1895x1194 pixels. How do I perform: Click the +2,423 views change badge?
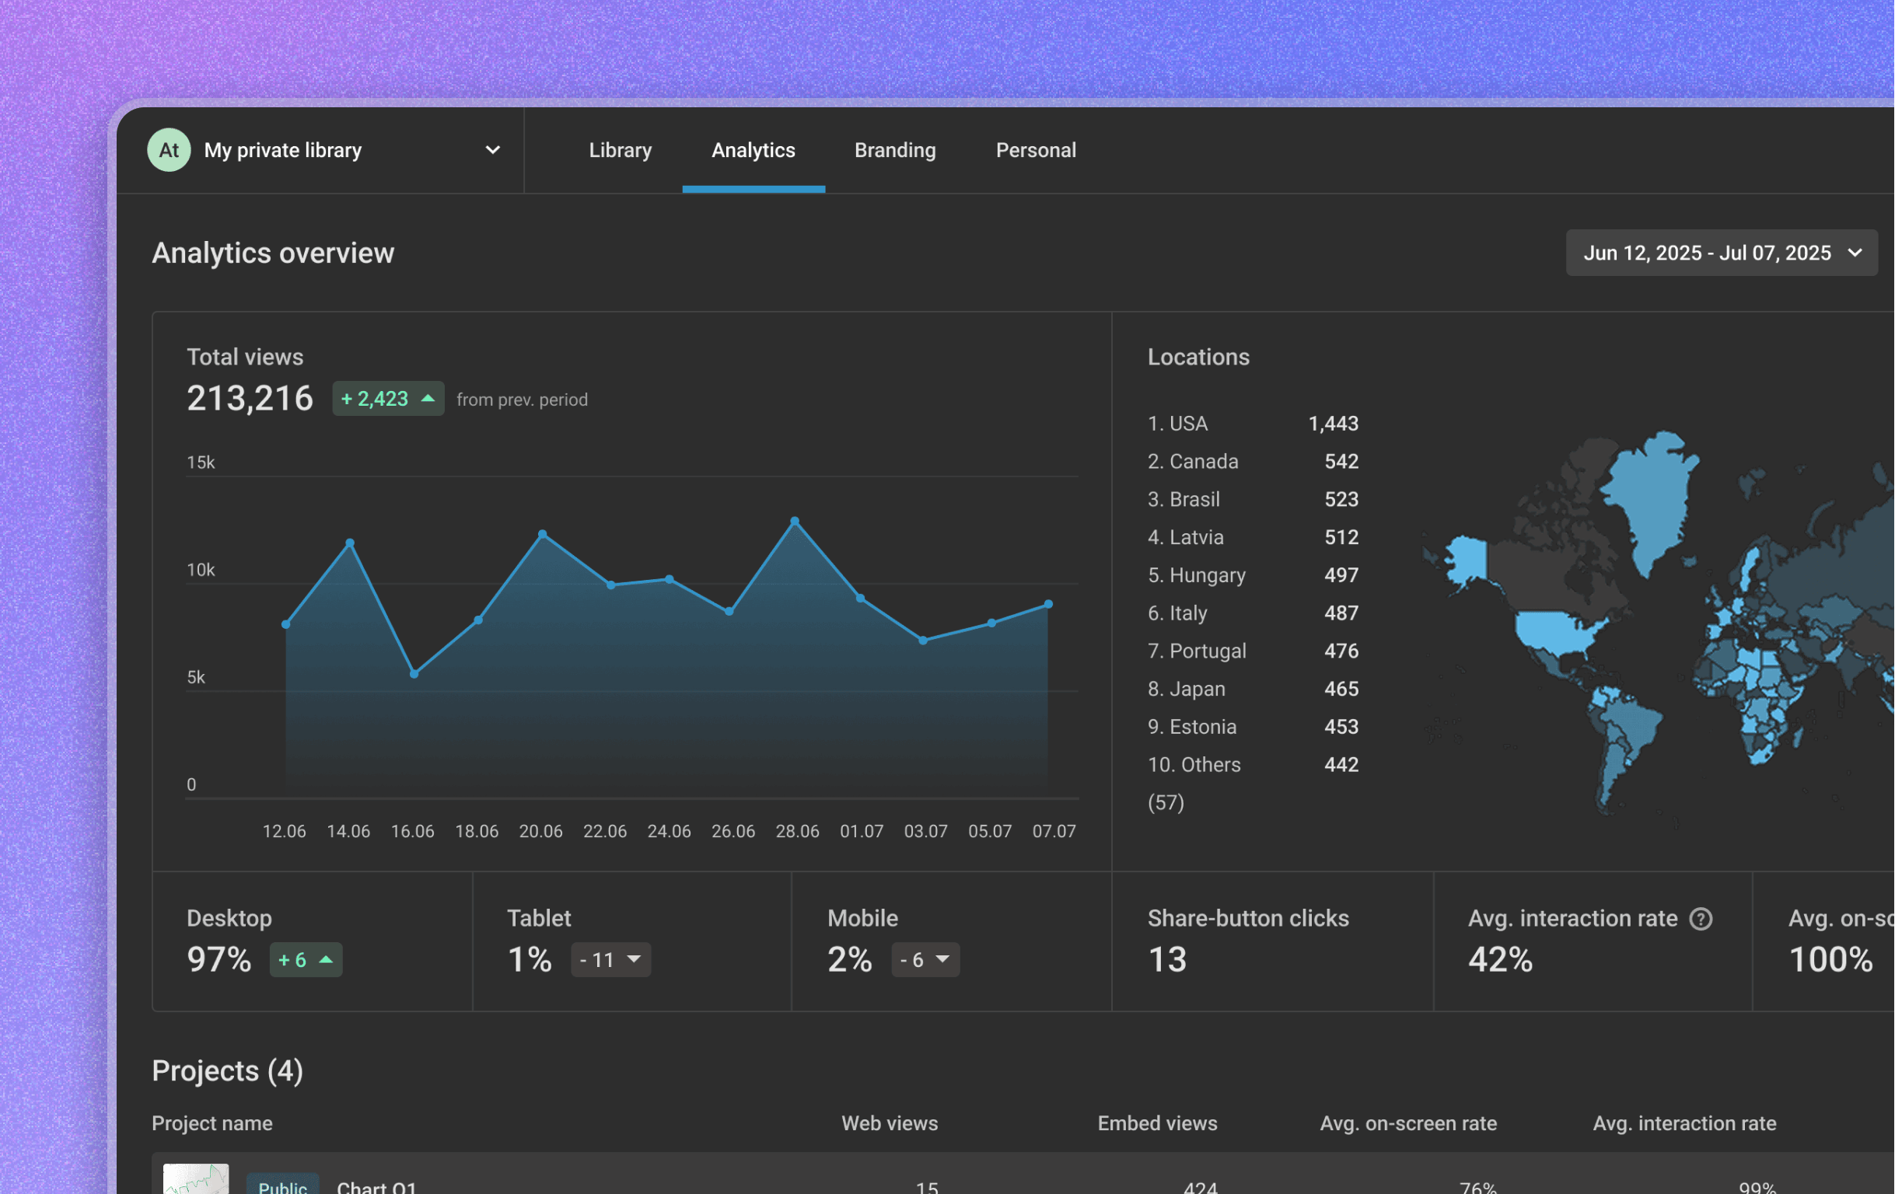[x=388, y=399]
